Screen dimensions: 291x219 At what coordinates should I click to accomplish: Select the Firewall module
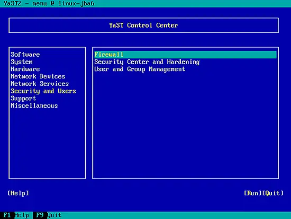(x=185, y=55)
